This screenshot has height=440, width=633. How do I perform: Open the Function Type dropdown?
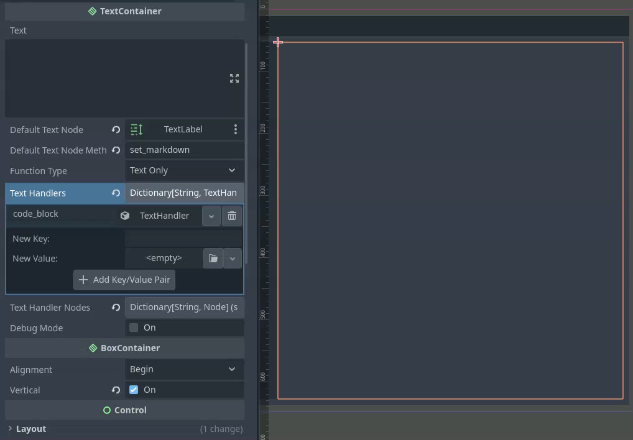(x=184, y=170)
